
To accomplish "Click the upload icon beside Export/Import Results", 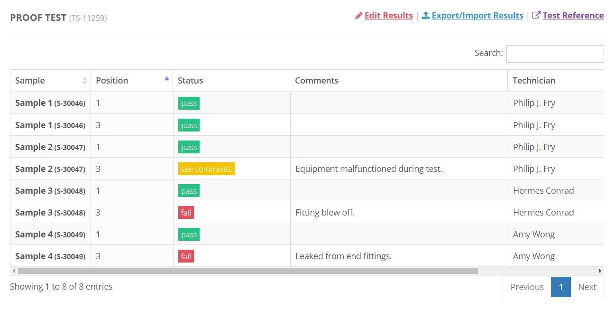I will coord(425,16).
